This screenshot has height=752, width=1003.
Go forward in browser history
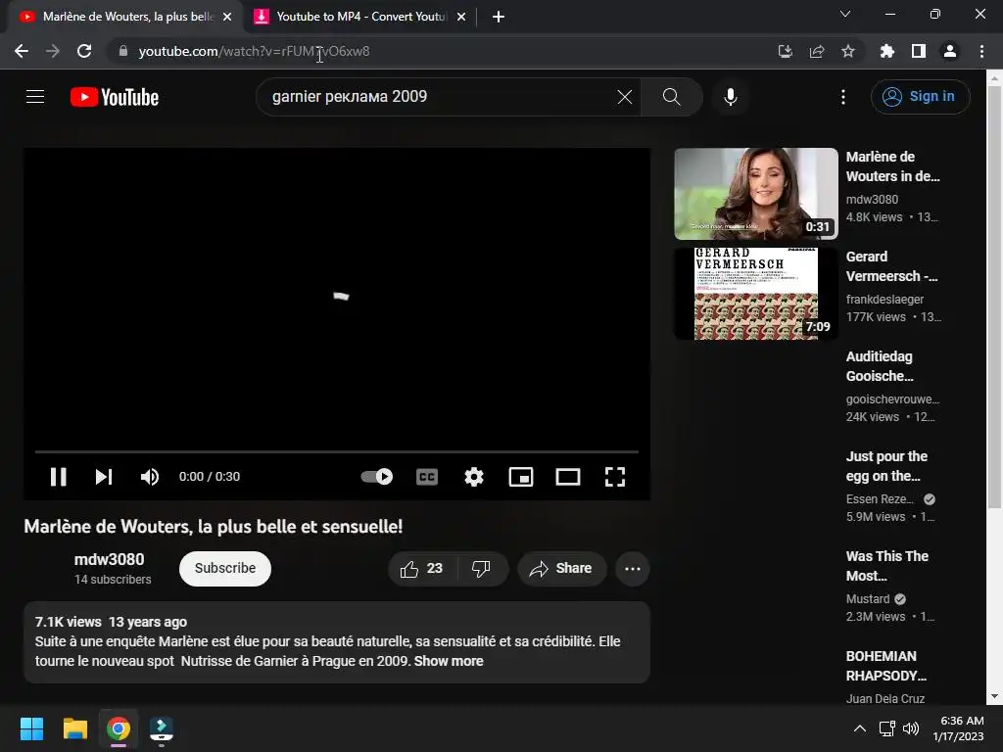53,51
